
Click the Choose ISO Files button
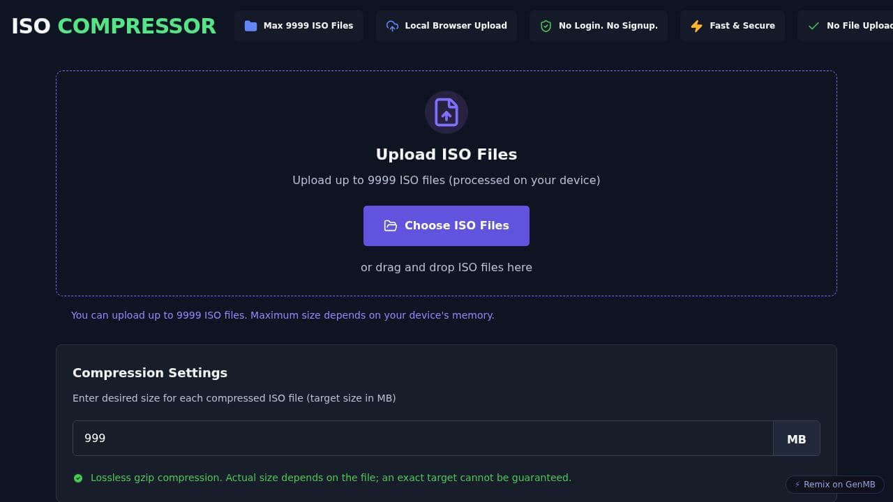tap(446, 226)
